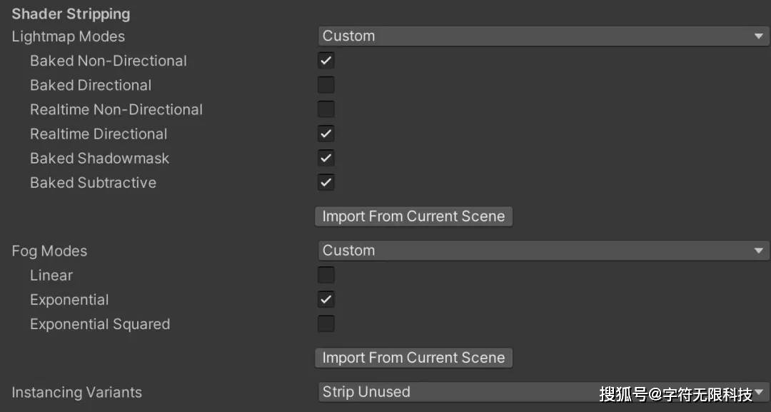Click Import From Current Scene under Lightmap Modes

tap(414, 216)
